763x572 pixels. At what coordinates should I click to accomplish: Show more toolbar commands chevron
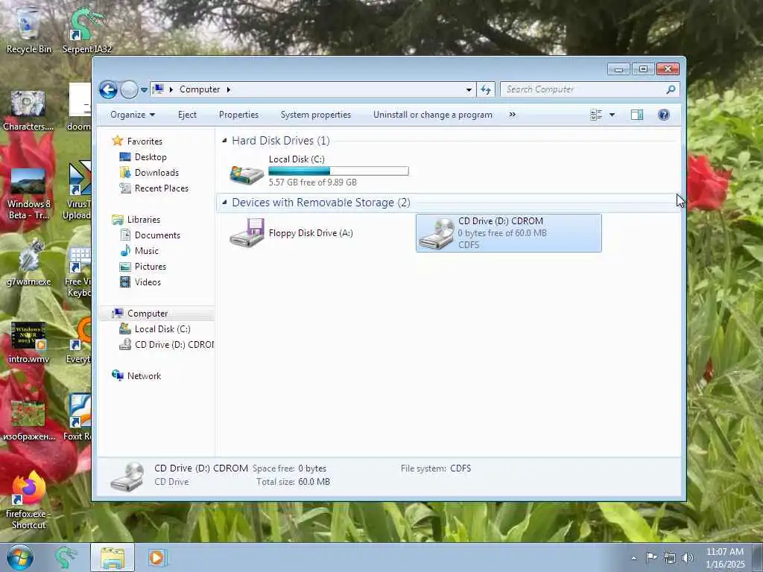pyautogui.click(x=512, y=115)
